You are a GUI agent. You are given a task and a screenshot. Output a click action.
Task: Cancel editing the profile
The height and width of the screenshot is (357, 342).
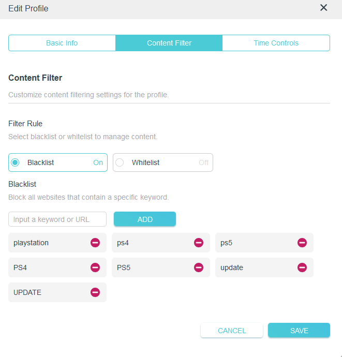pyautogui.click(x=232, y=330)
